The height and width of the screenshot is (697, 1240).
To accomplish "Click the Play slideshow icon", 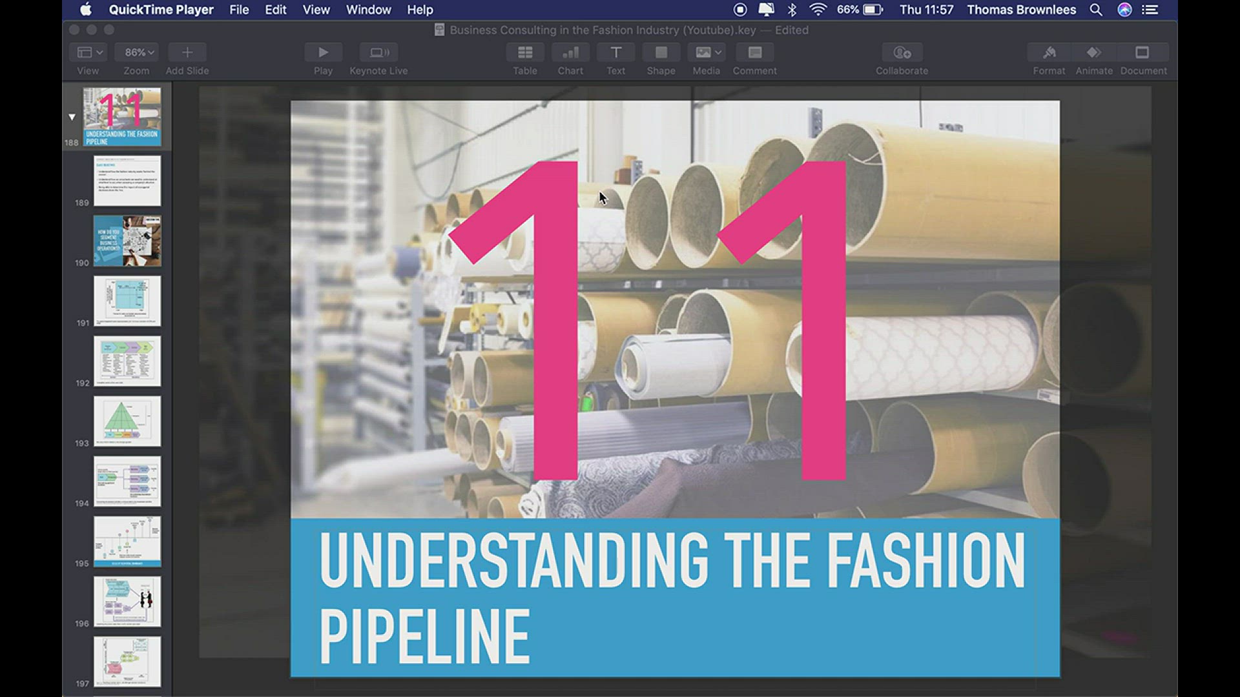I will (x=323, y=53).
